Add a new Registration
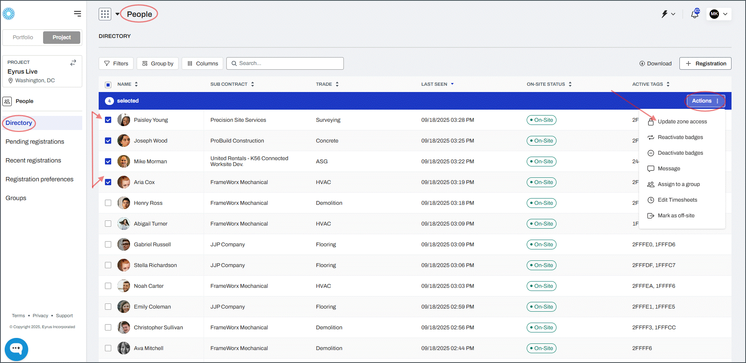 (705, 63)
